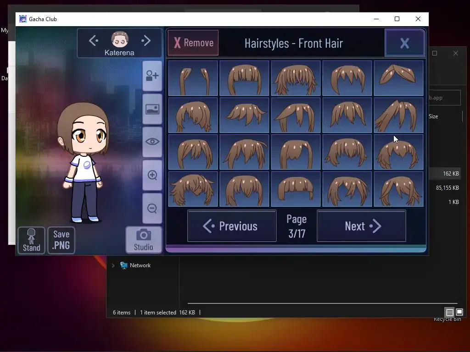Screen dimensions: 470x352
Task: Choose the third hairstyle in second row
Action: point(296,115)
